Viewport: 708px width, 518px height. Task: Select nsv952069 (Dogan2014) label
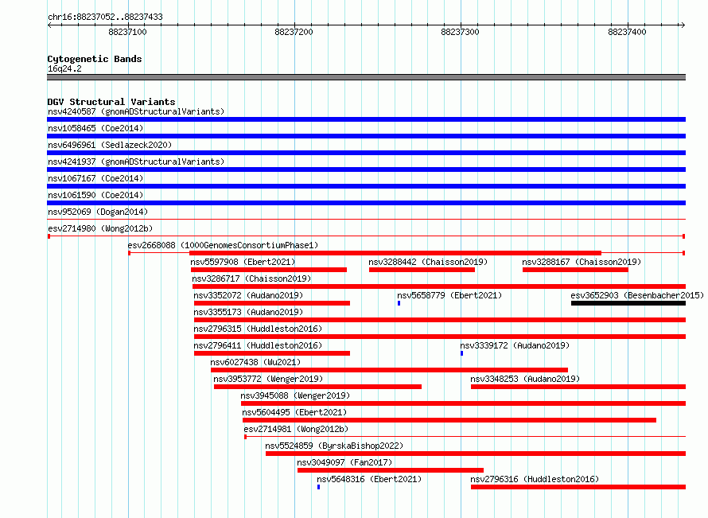tap(98, 212)
